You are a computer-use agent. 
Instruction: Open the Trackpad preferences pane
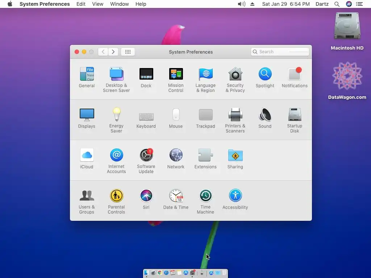(x=205, y=118)
